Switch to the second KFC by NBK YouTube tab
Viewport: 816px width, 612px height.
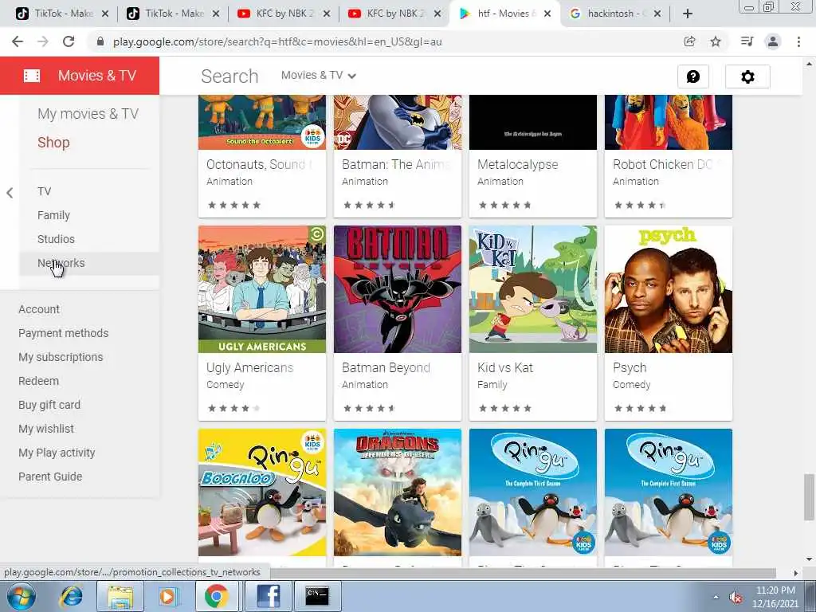394,14
